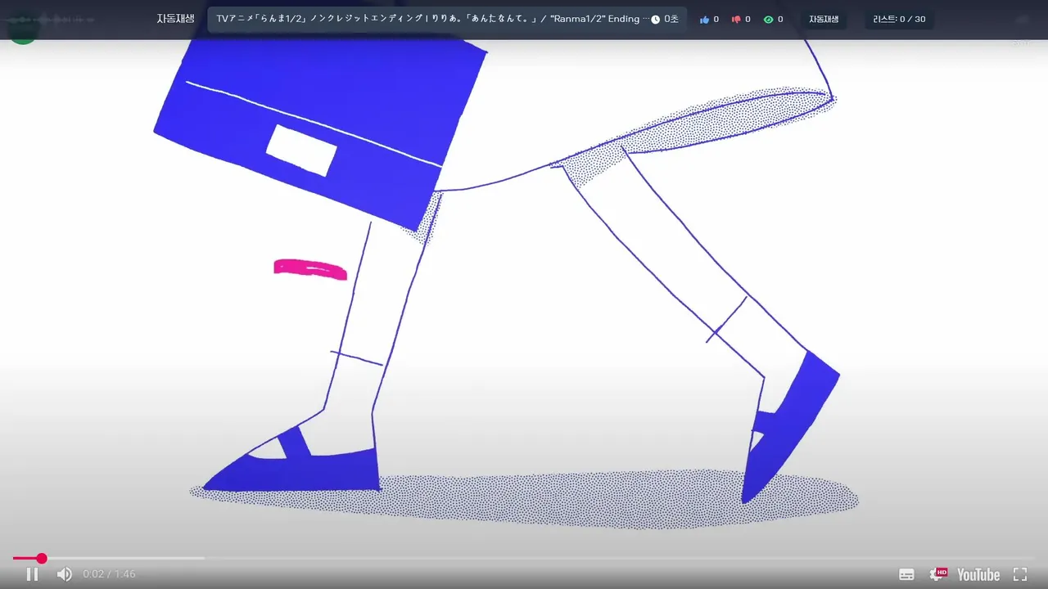Click the red progress bar scrubber handle
Image resolution: width=1048 pixels, height=589 pixels.
(x=41, y=558)
